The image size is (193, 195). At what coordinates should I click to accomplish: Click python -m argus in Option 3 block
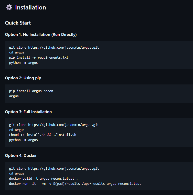[x=23, y=140]
